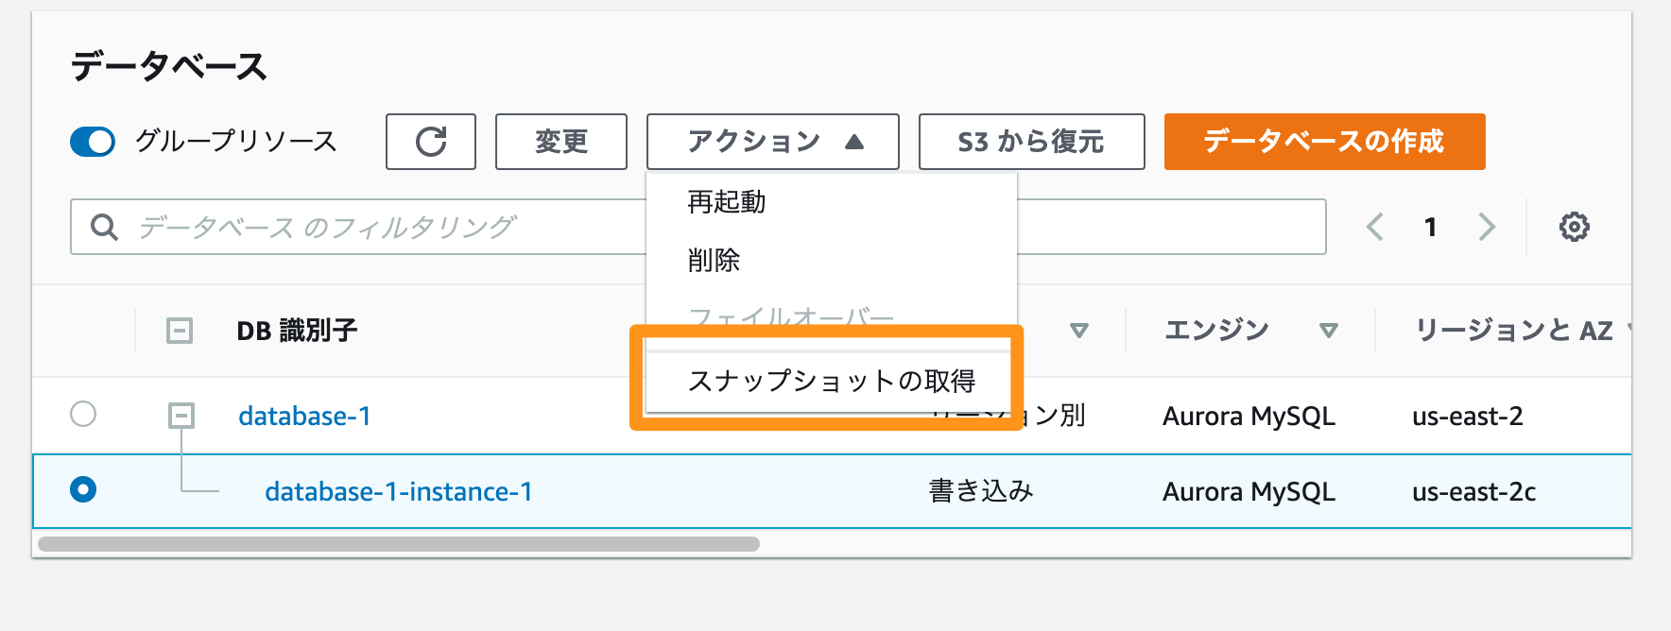Screen dimensions: 1671x631
Task: Select the database-1-instance-1 radio button
Action: tap(83, 489)
